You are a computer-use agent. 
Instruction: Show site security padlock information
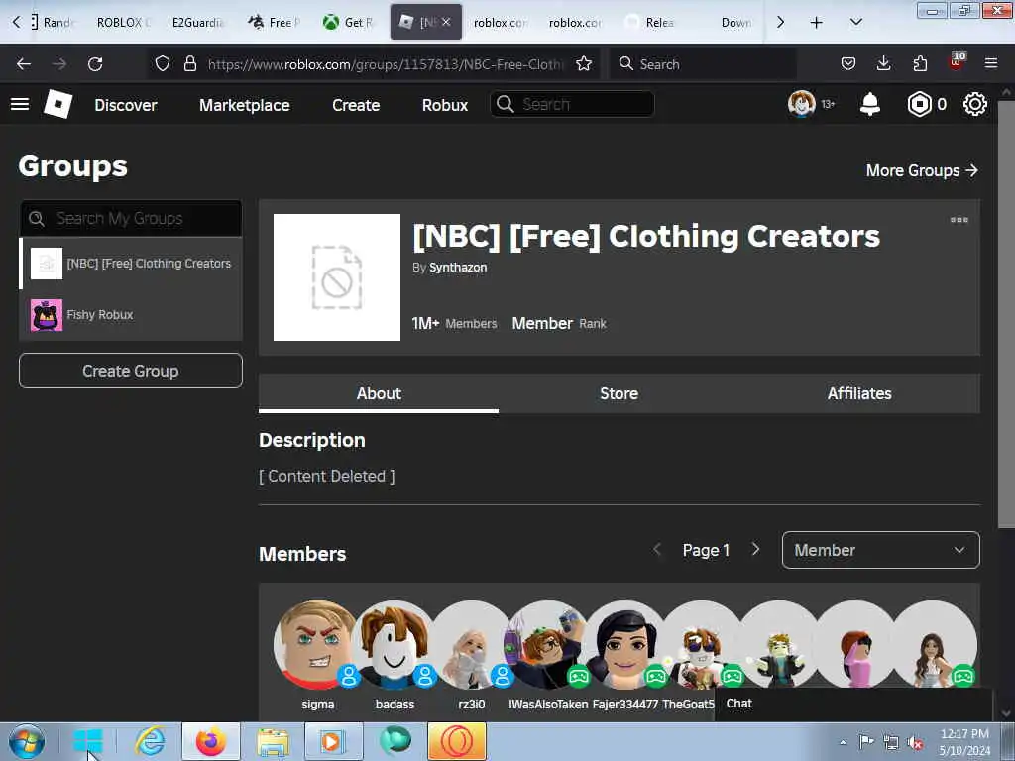click(189, 64)
